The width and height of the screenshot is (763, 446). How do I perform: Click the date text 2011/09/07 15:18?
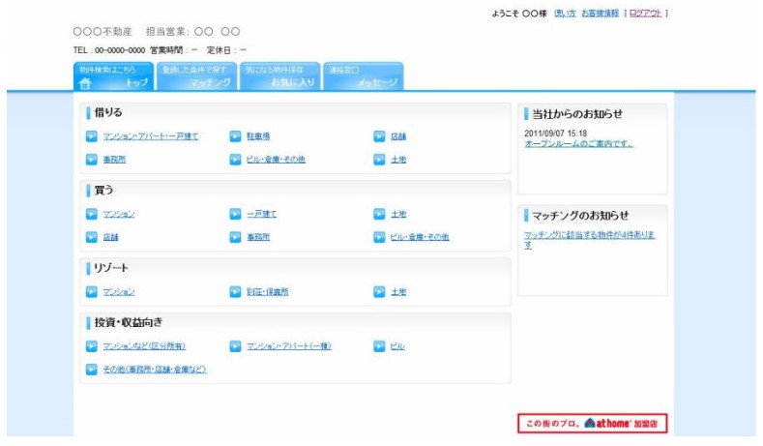[x=555, y=134]
